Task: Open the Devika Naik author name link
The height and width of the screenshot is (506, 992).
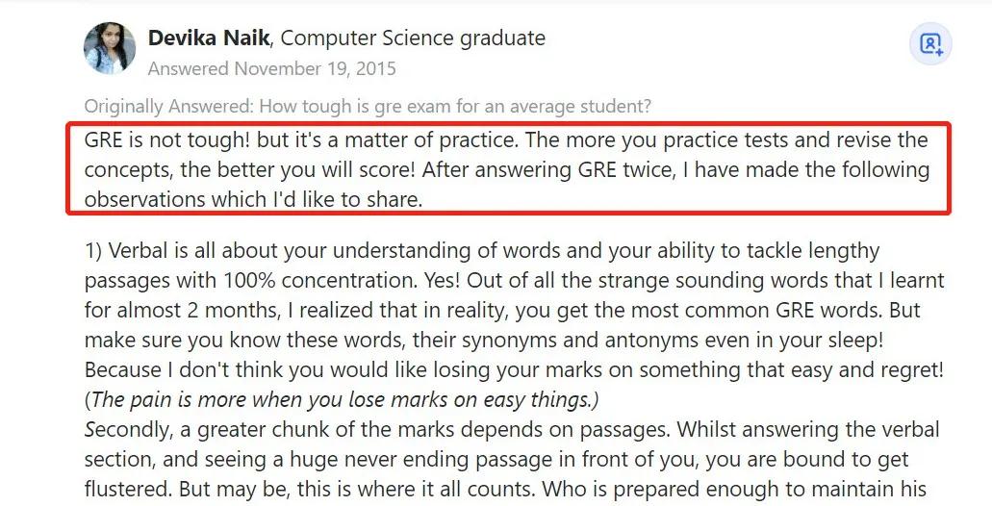Action: coord(209,38)
